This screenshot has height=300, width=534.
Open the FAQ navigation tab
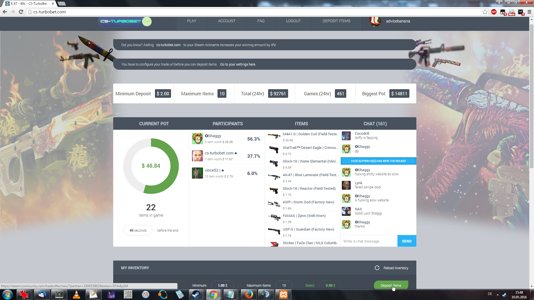tap(261, 21)
